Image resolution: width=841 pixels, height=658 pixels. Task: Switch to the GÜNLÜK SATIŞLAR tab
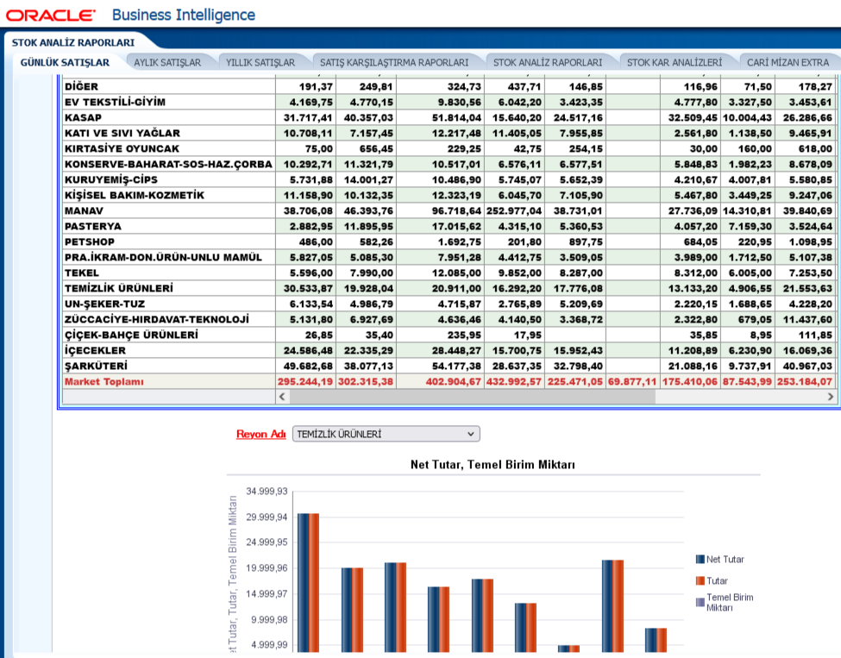(x=65, y=62)
